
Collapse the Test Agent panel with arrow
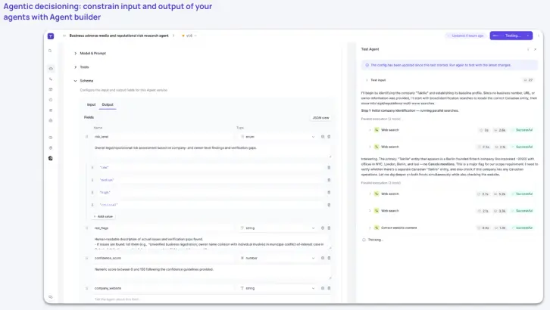coord(528,49)
